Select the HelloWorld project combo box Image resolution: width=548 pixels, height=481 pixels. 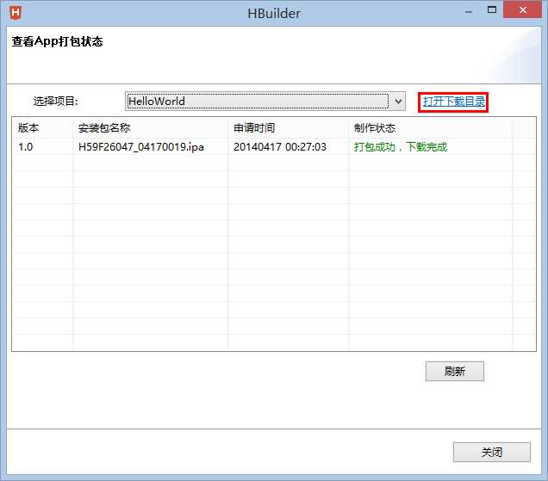(265, 102)
